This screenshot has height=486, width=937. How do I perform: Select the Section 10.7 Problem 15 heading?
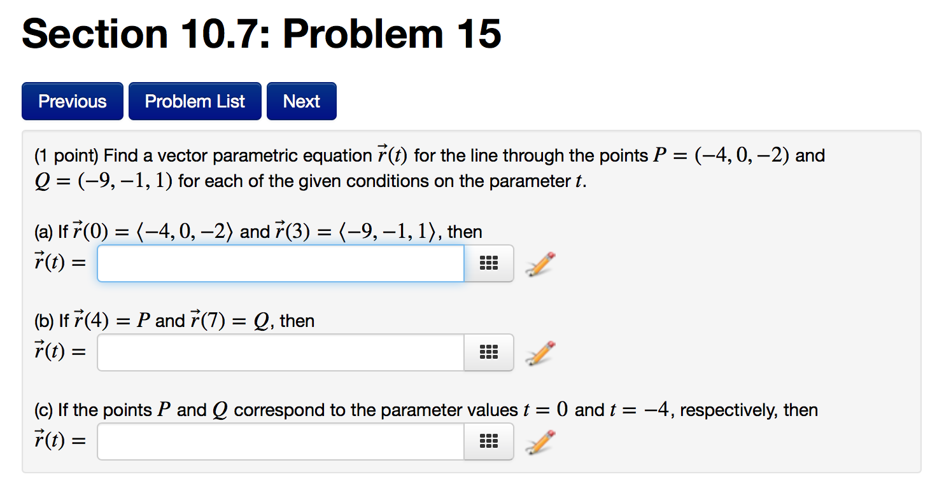[x=262, y=33]
